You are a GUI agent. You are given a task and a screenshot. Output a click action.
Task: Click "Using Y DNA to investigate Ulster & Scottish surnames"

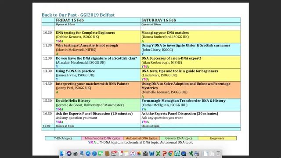186,45
